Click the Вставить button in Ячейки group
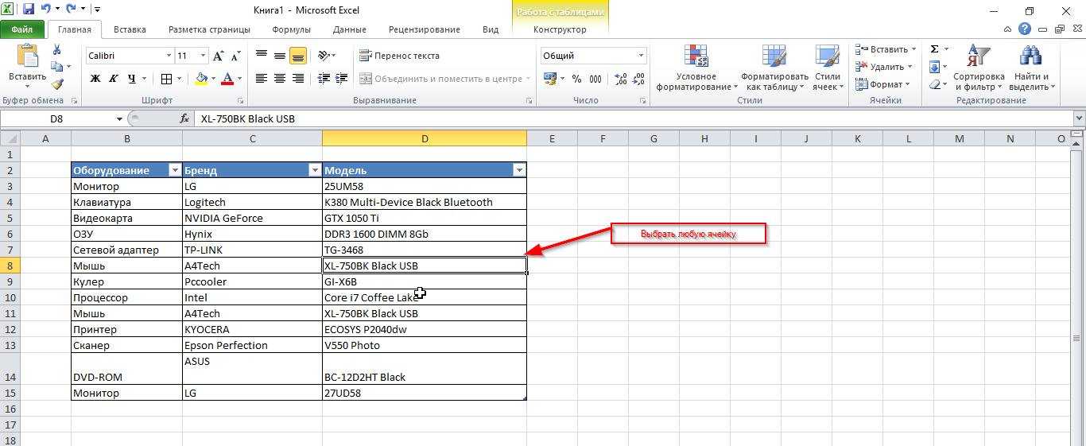The image size is (1086, 446). click(x=885, y=49)
